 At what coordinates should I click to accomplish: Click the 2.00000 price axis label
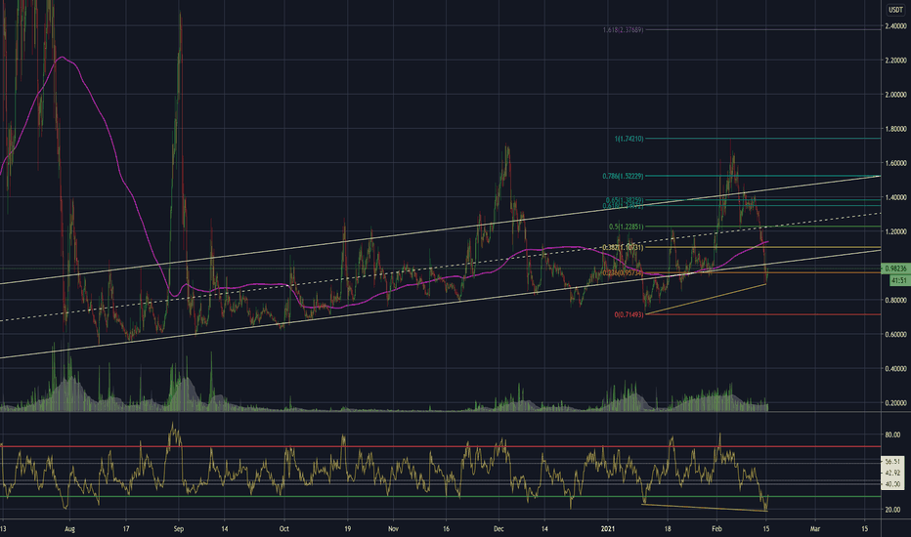tap(895, 95)
